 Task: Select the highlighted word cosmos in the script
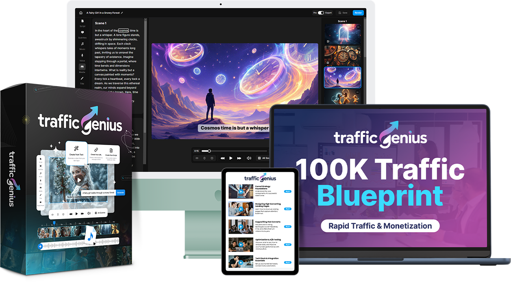pyautogui.click(x=124, y=30)
